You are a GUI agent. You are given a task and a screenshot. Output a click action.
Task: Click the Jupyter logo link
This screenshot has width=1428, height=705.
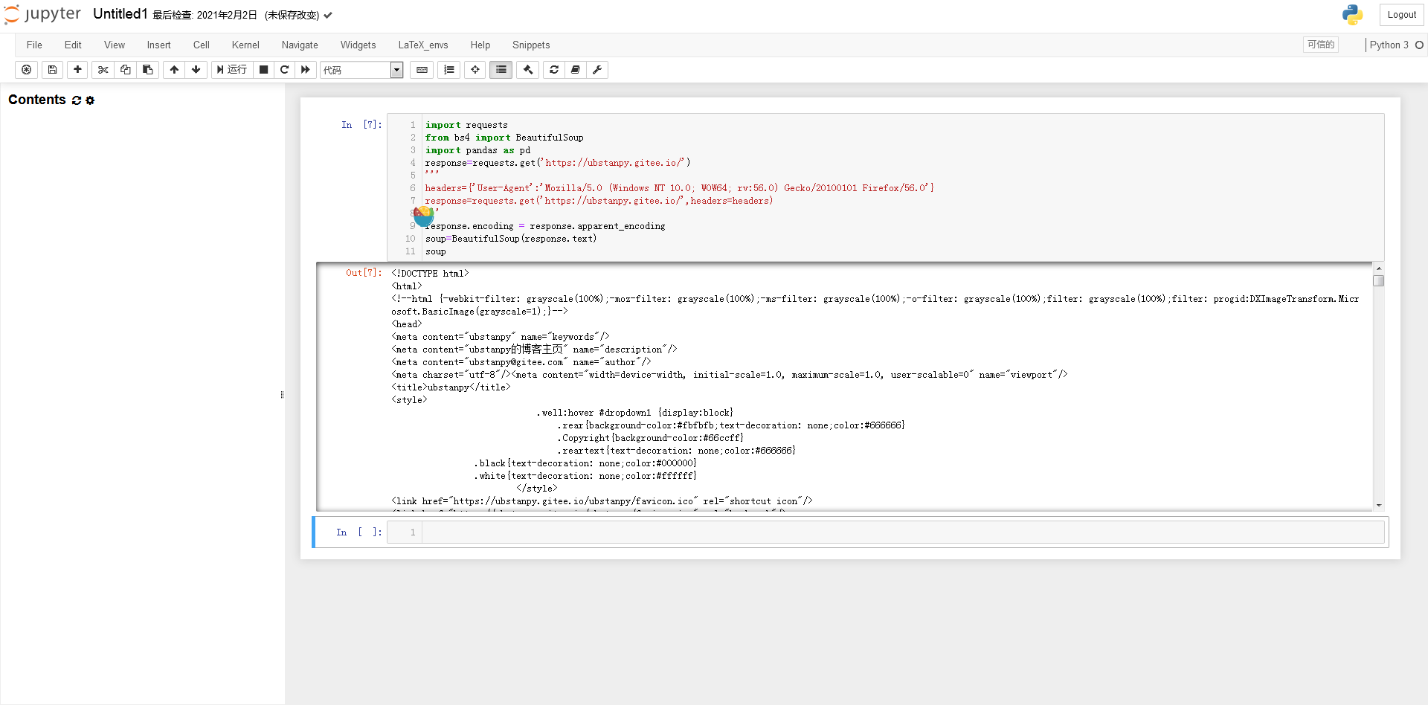(x=43, y=15)
